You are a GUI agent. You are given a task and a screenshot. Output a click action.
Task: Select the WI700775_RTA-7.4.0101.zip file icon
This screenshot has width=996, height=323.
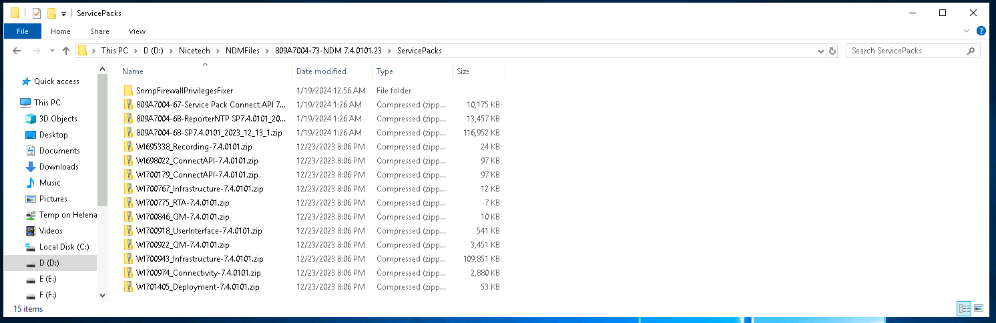coord(129,203)
